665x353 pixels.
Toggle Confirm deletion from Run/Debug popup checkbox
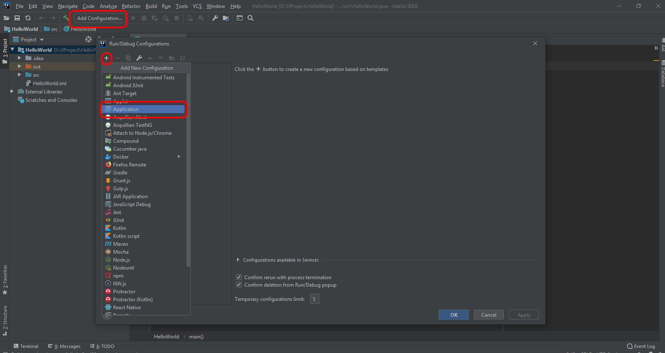coord(239,285)
